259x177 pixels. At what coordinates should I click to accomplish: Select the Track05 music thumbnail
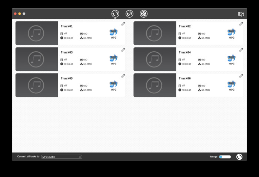(x=37, y=85)
